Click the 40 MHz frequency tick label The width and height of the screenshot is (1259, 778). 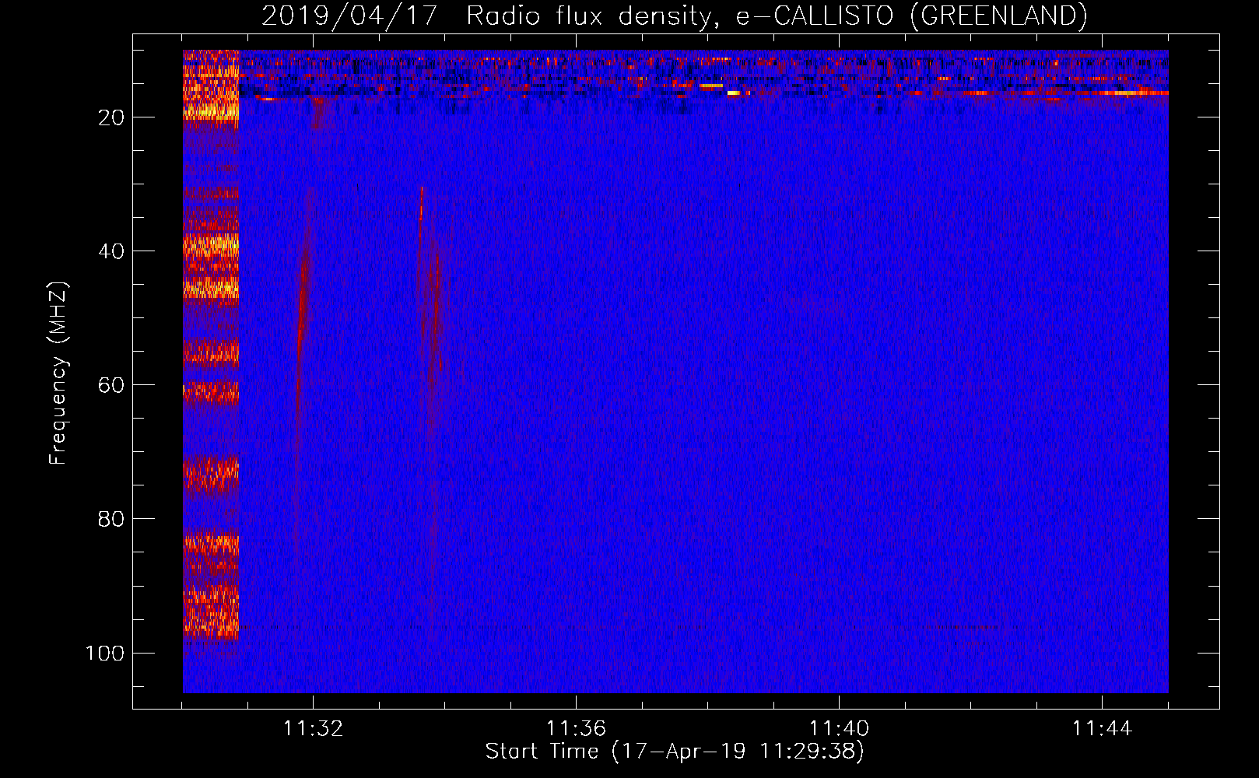click(111, 251)
